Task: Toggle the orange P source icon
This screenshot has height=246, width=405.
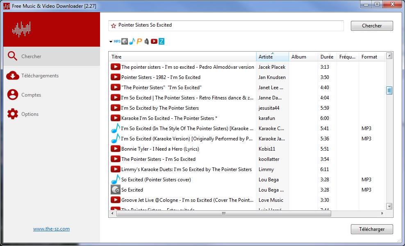Action: pos(139,41)
